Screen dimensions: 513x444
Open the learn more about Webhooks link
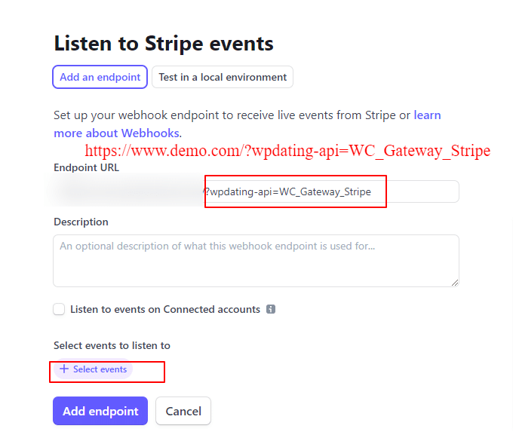[247, 124]
